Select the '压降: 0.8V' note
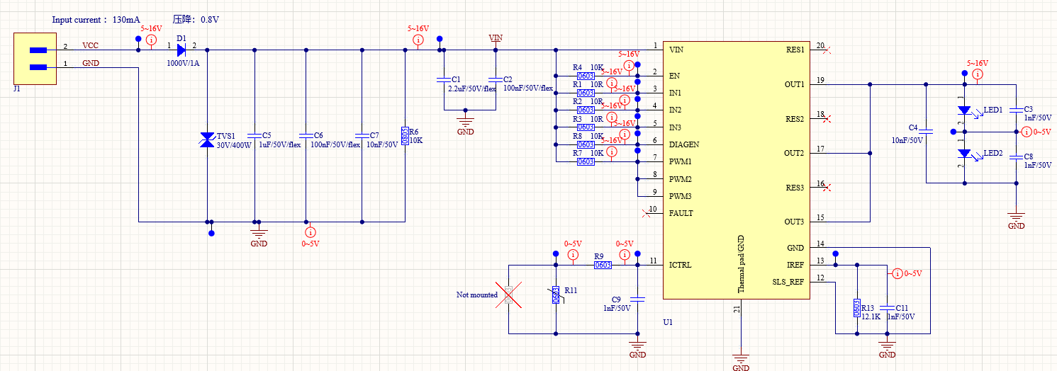Screen dimensions: 1057x371 pyautogui.click(x=196, y=20)
